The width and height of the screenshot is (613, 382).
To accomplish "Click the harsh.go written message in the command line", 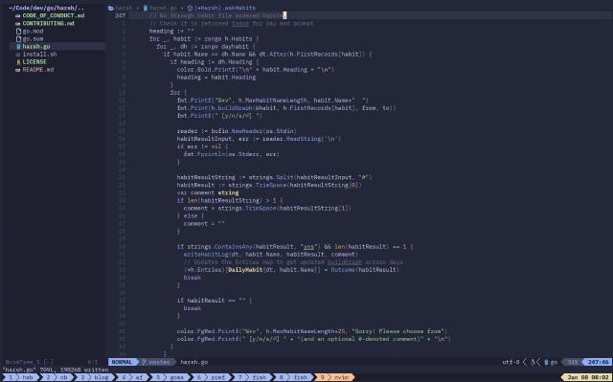I will (56, 370).
